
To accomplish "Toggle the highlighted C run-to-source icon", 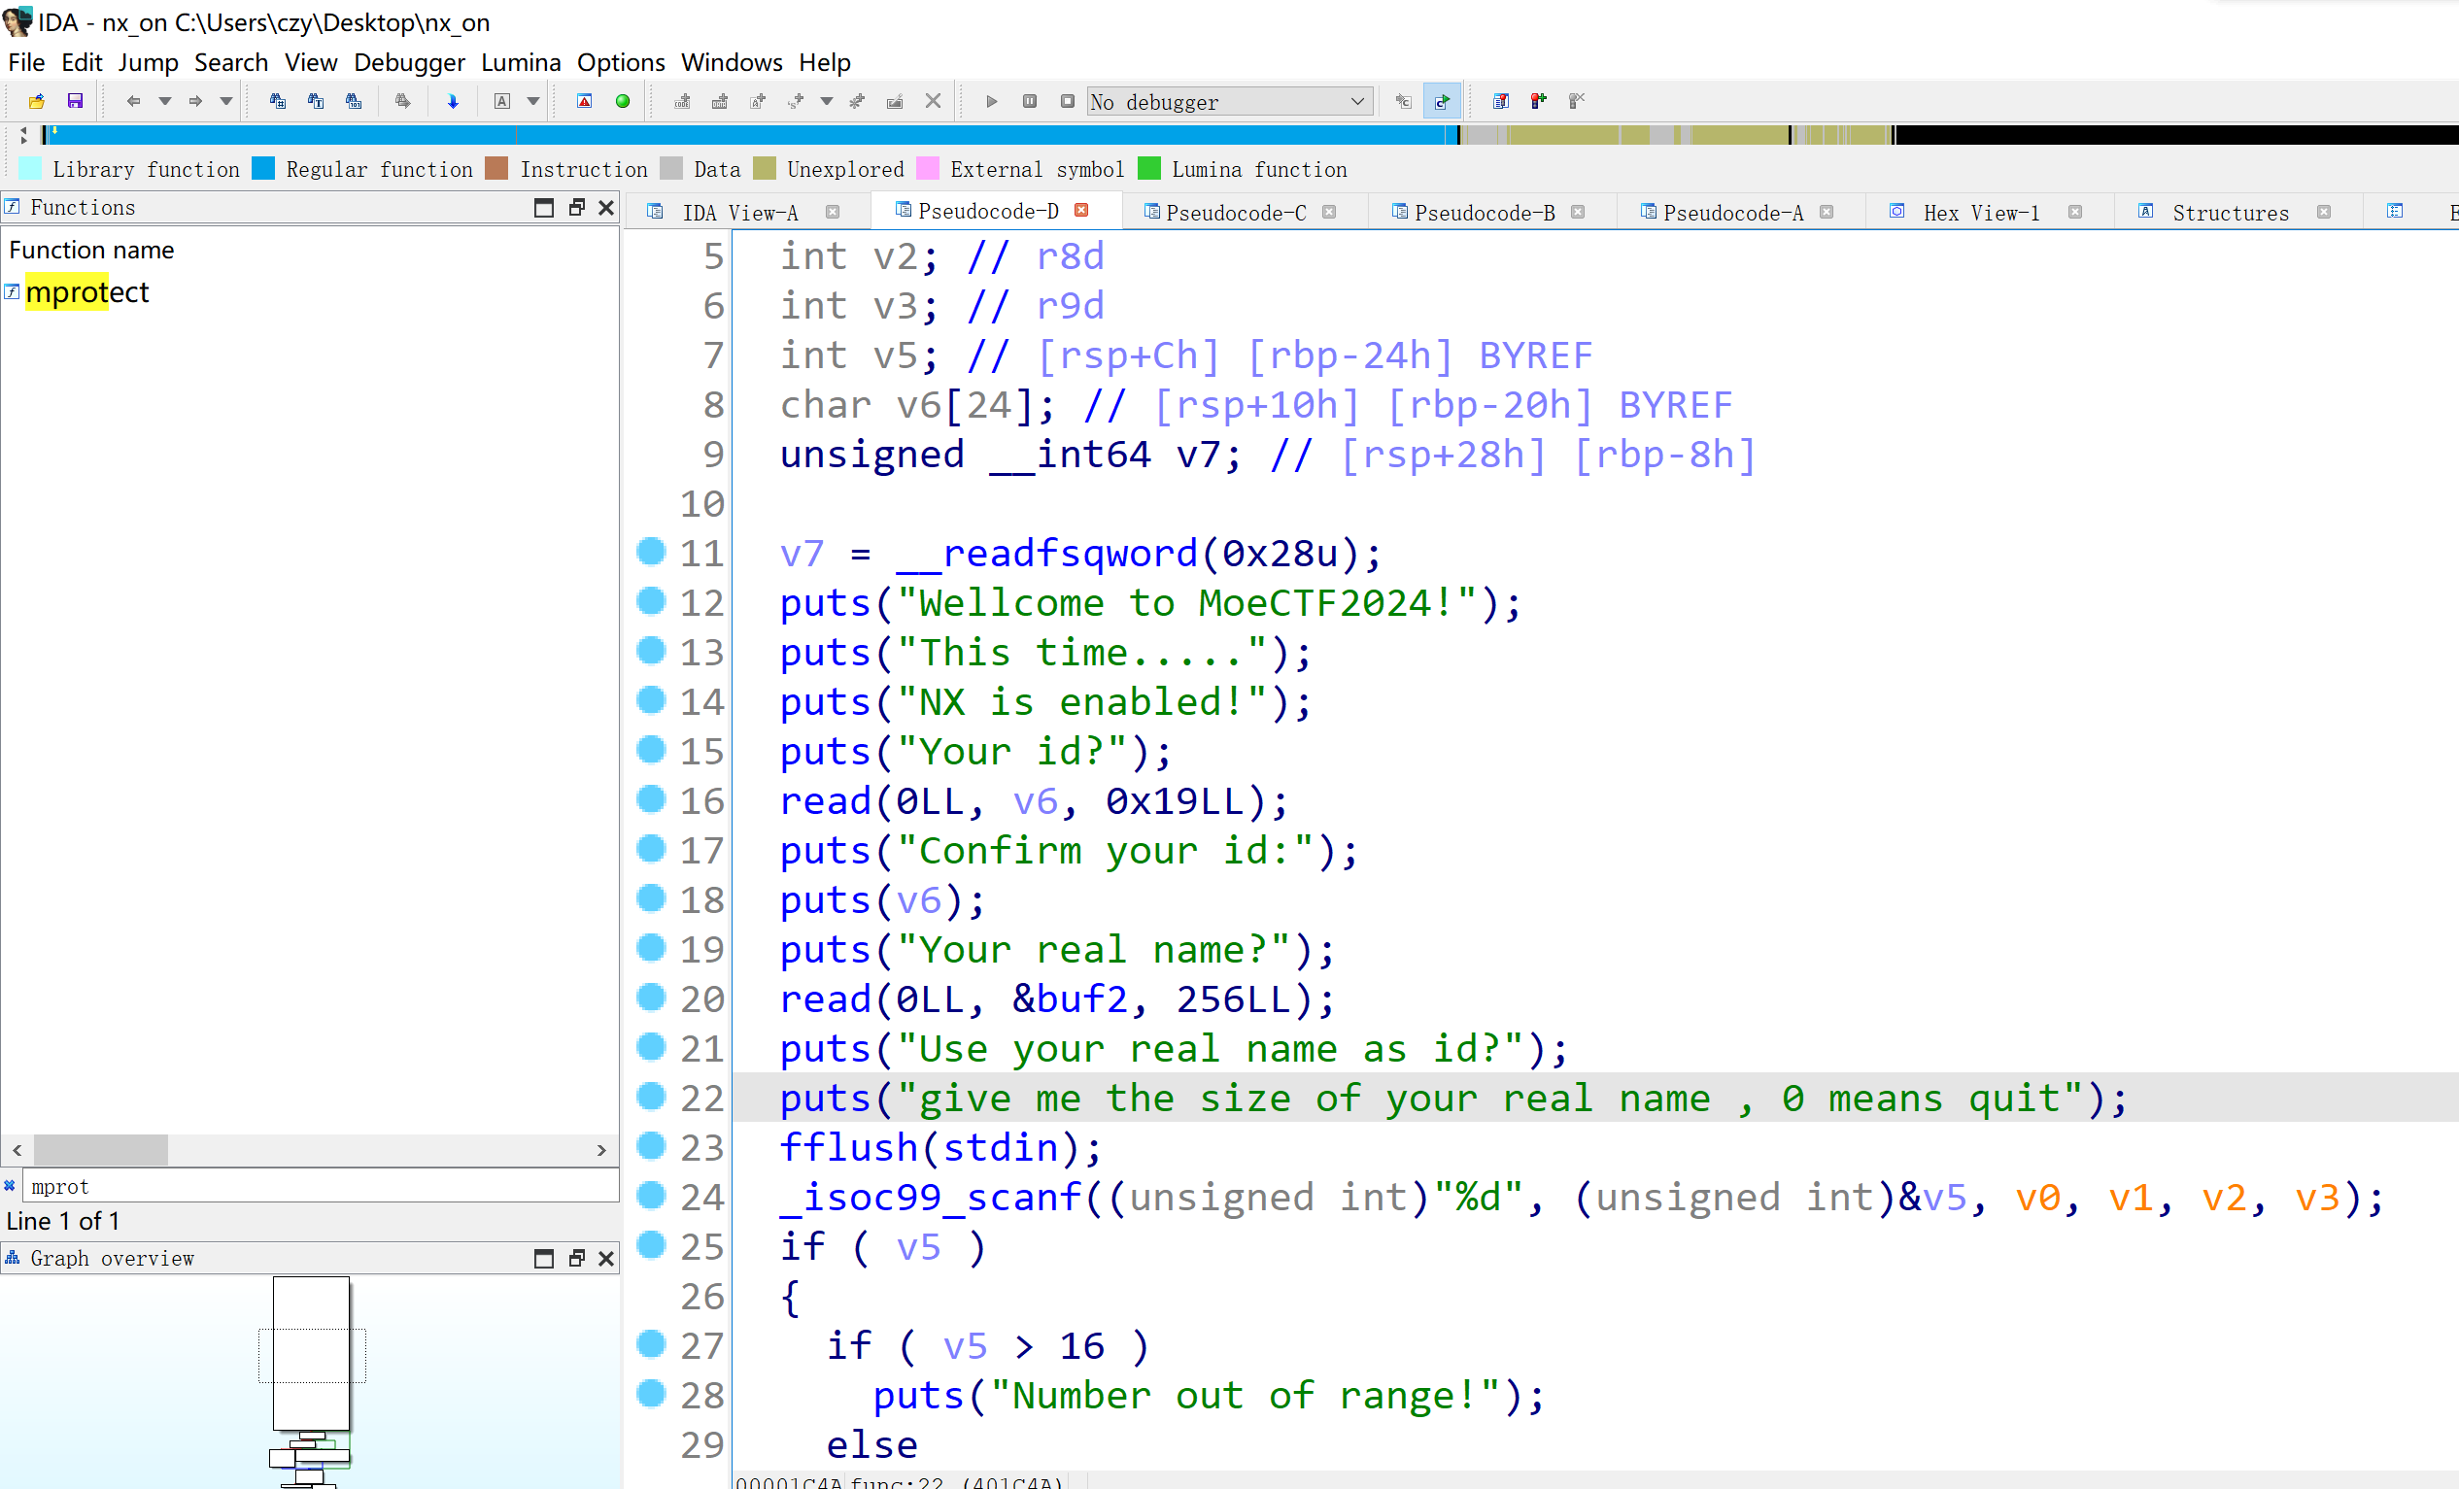I will 1442,101.
